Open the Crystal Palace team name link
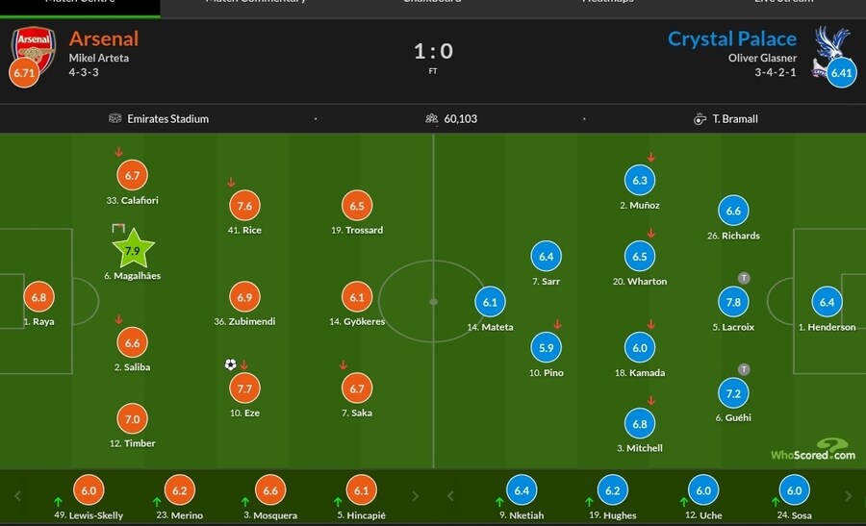 pos(732,38)
